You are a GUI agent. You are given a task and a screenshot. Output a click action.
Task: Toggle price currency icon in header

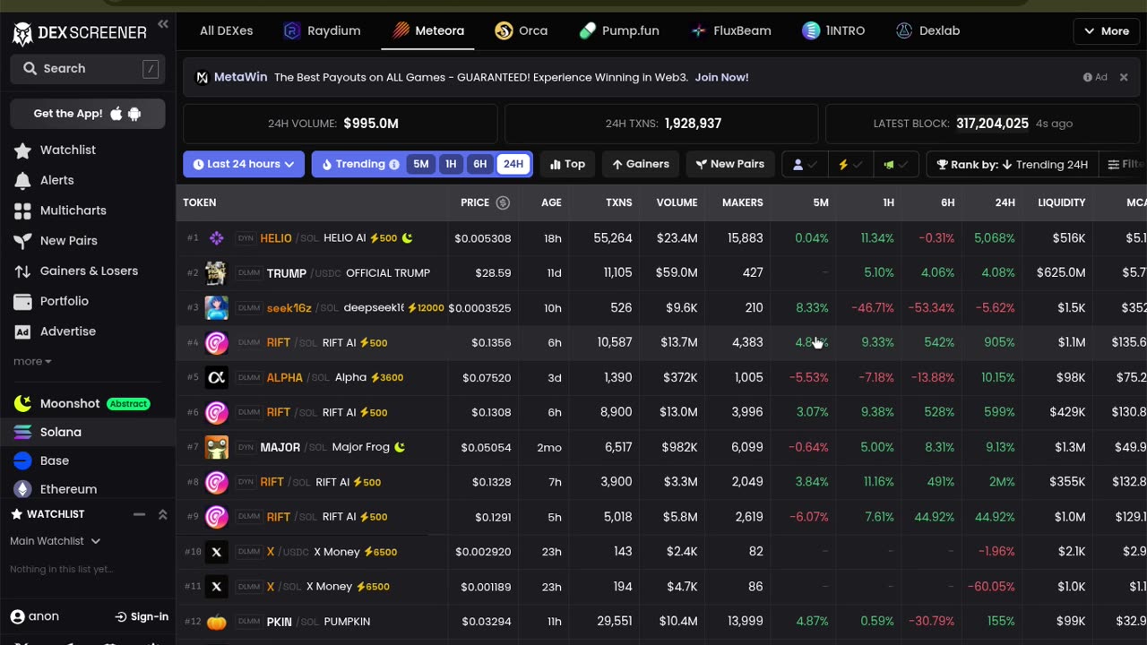pos(503,202)
